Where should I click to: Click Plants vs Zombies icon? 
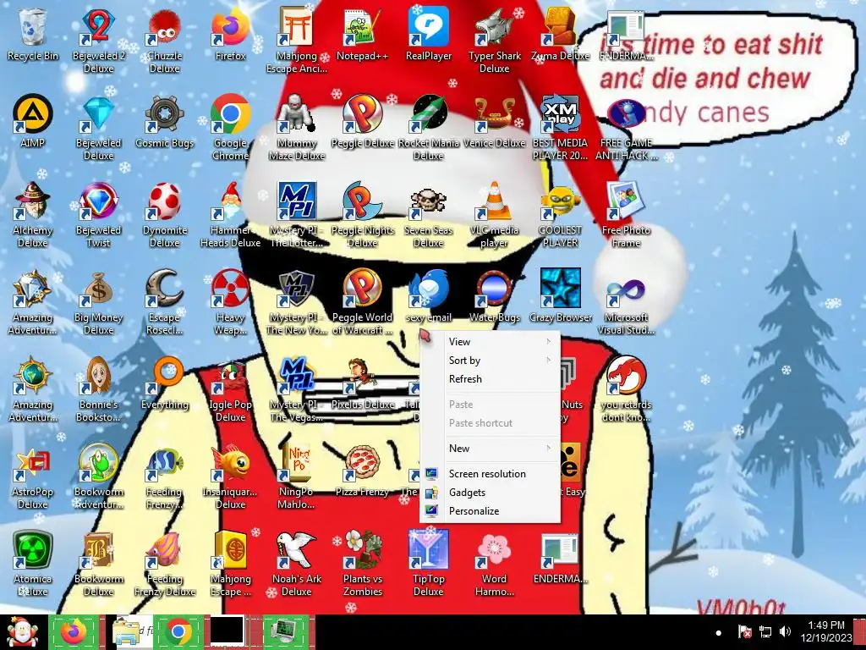(x=362, y=550)
